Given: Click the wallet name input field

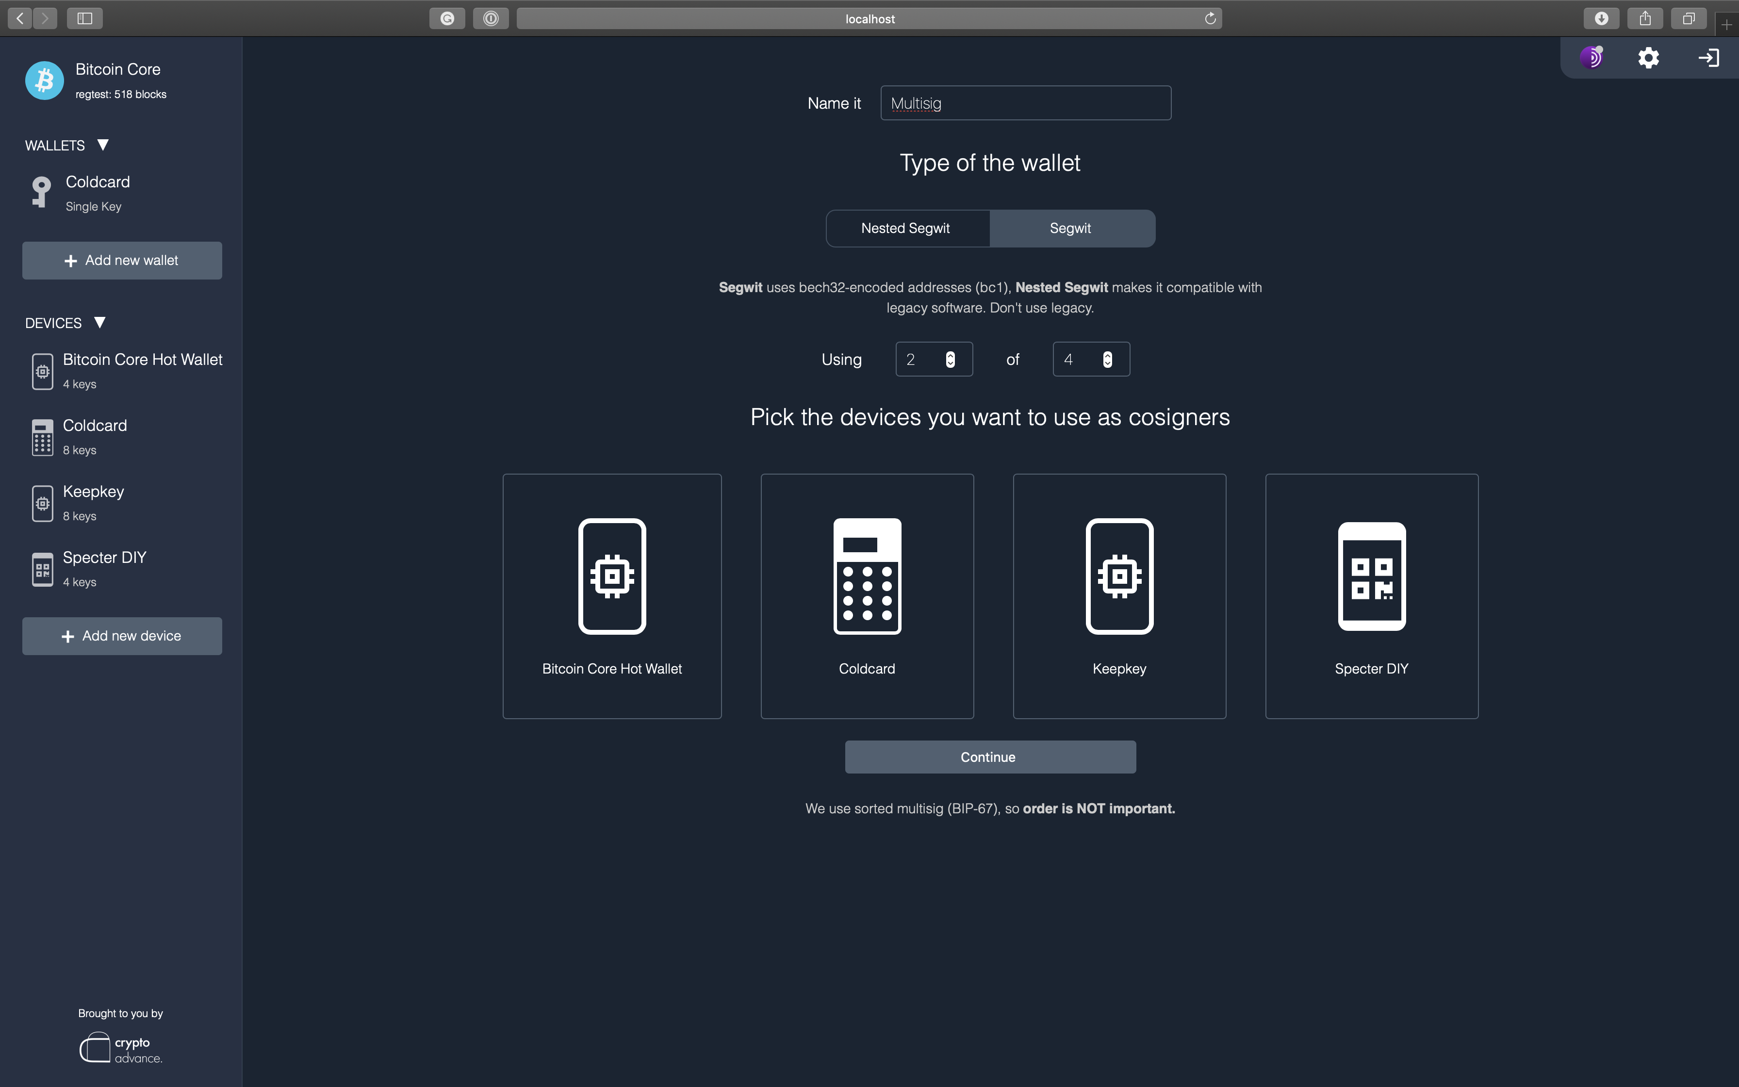Looking at the screenshot, I should tap(1025, 103).
